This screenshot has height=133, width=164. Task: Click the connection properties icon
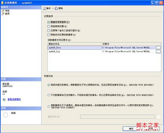(4, 99)
